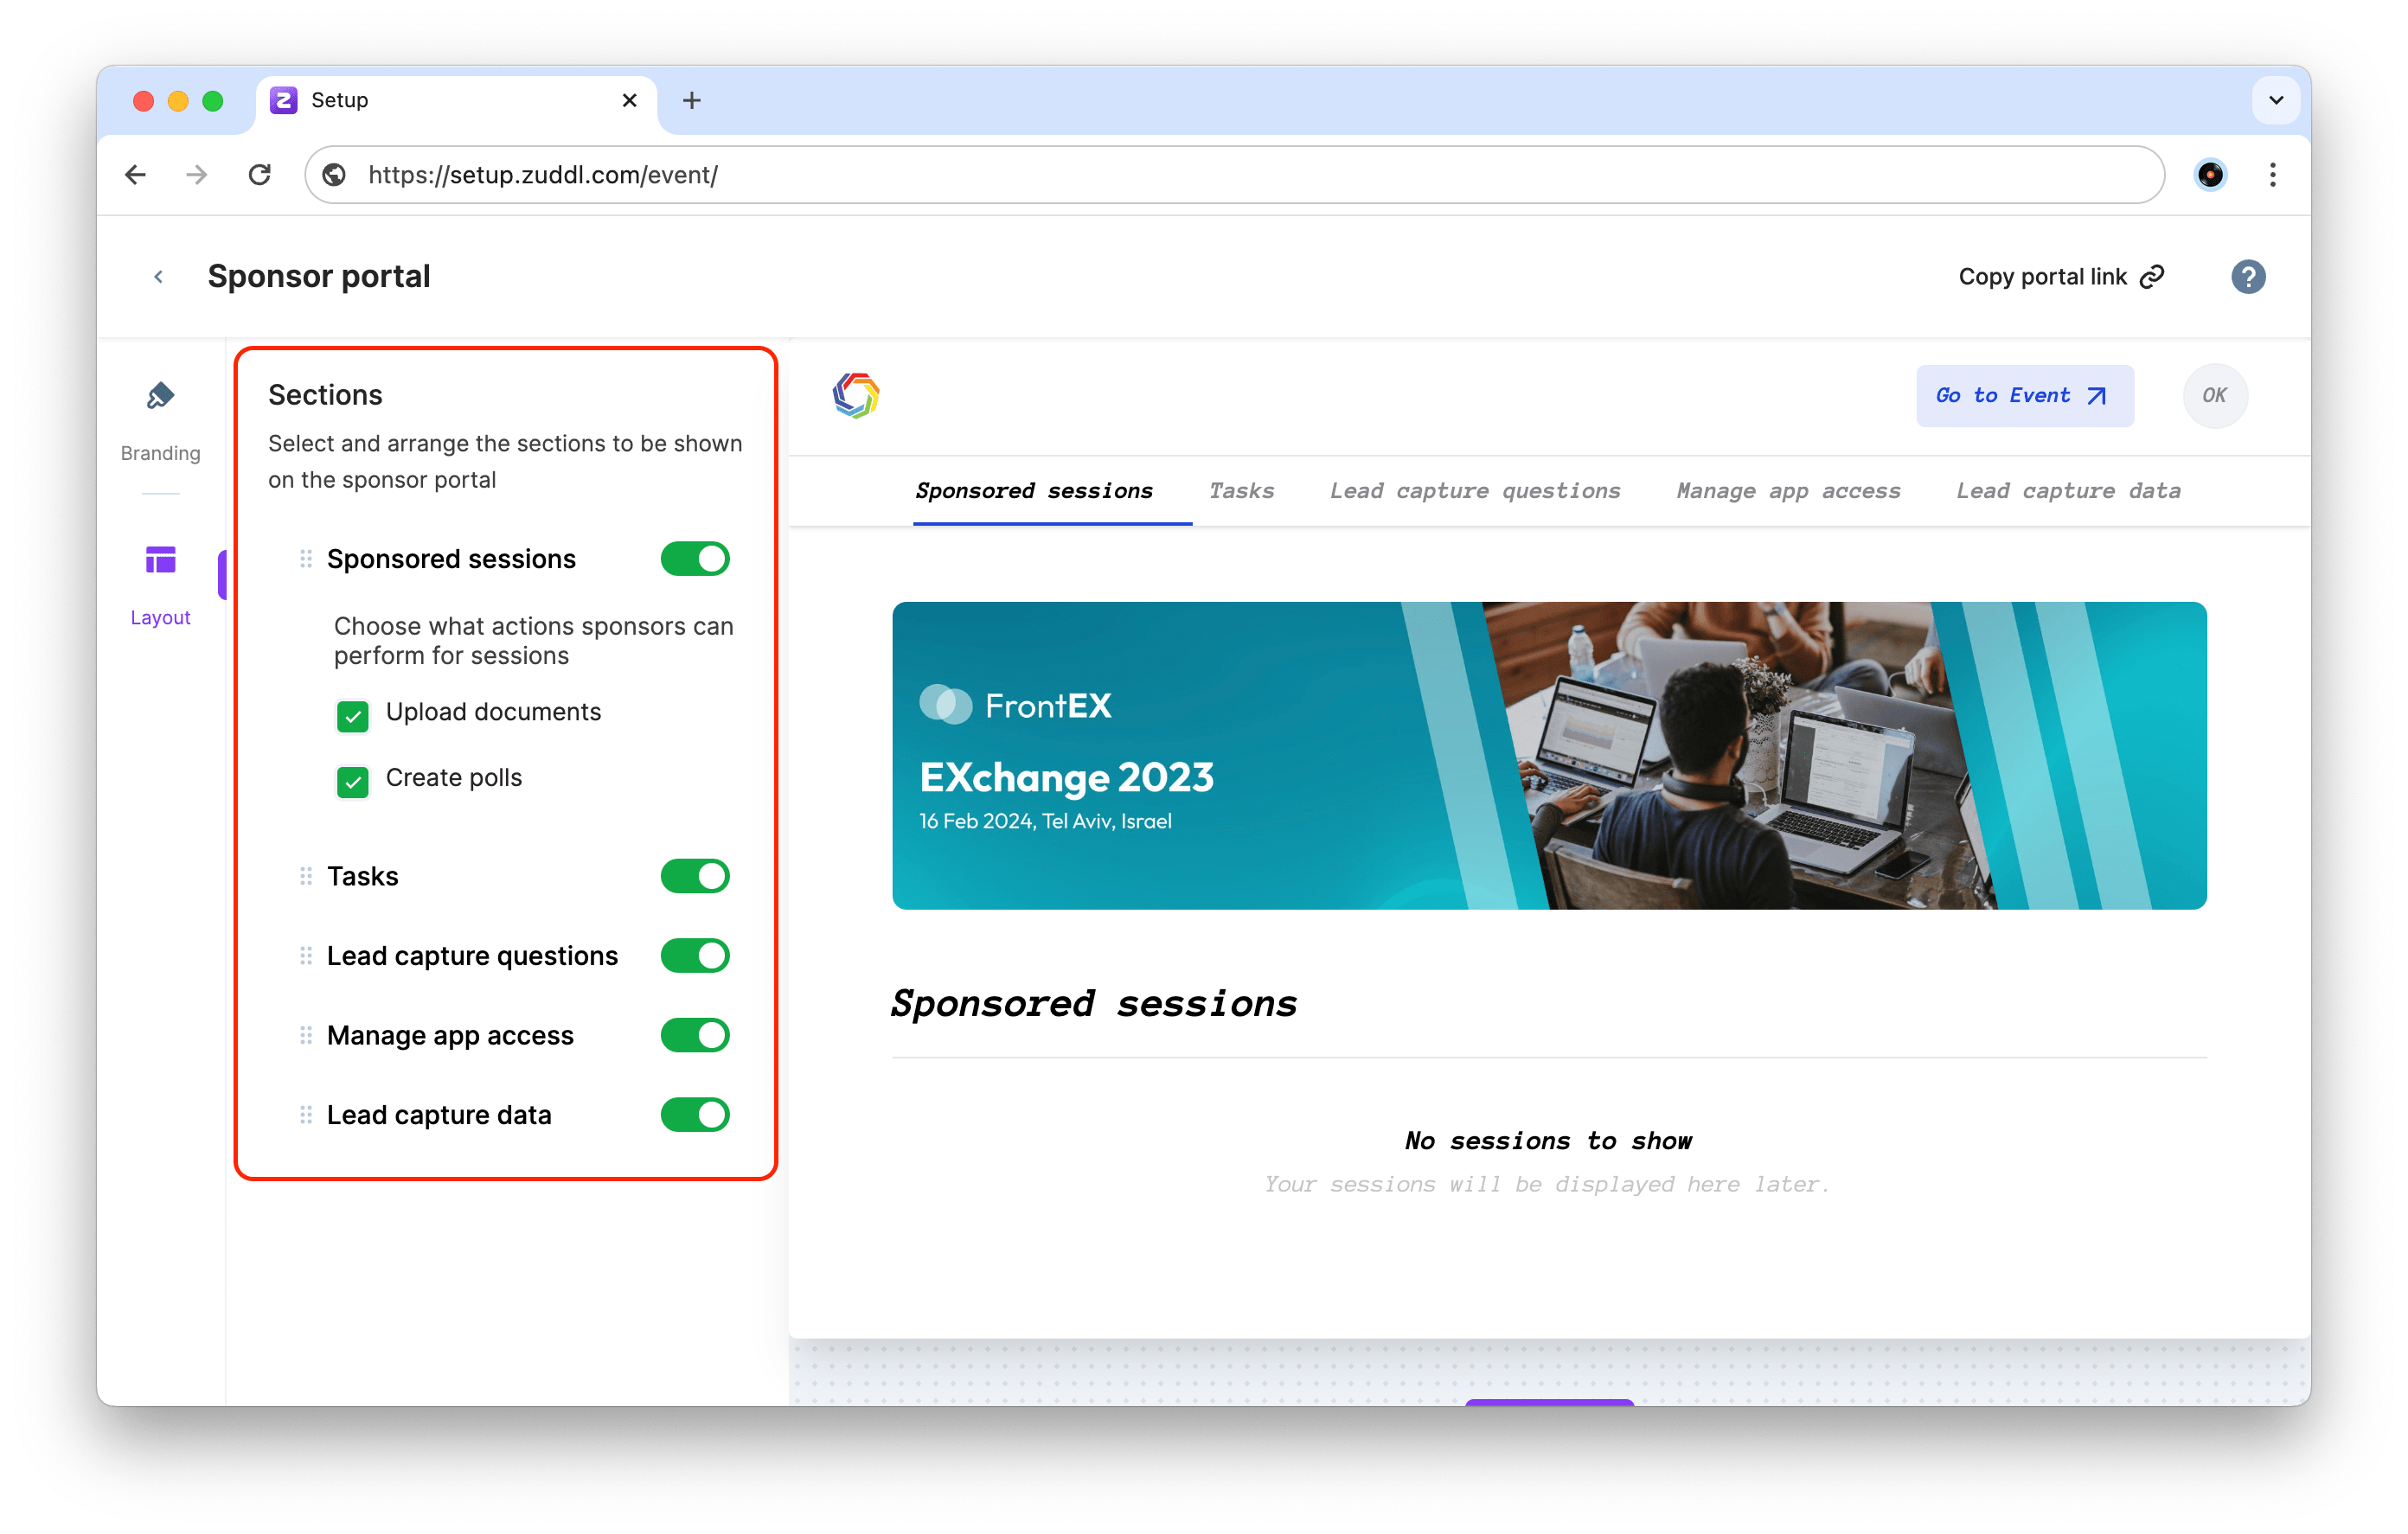Go back using Sponsor portal chevron

coord(158,277)
